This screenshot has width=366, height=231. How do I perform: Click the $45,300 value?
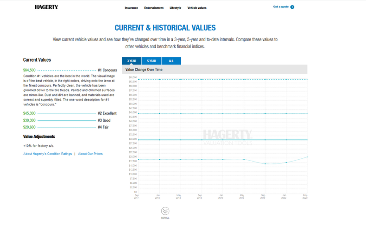[x=29, y=113]
